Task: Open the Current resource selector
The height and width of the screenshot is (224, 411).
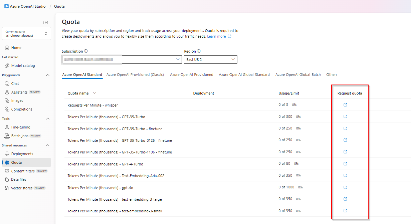Action: tap(26, 34)
